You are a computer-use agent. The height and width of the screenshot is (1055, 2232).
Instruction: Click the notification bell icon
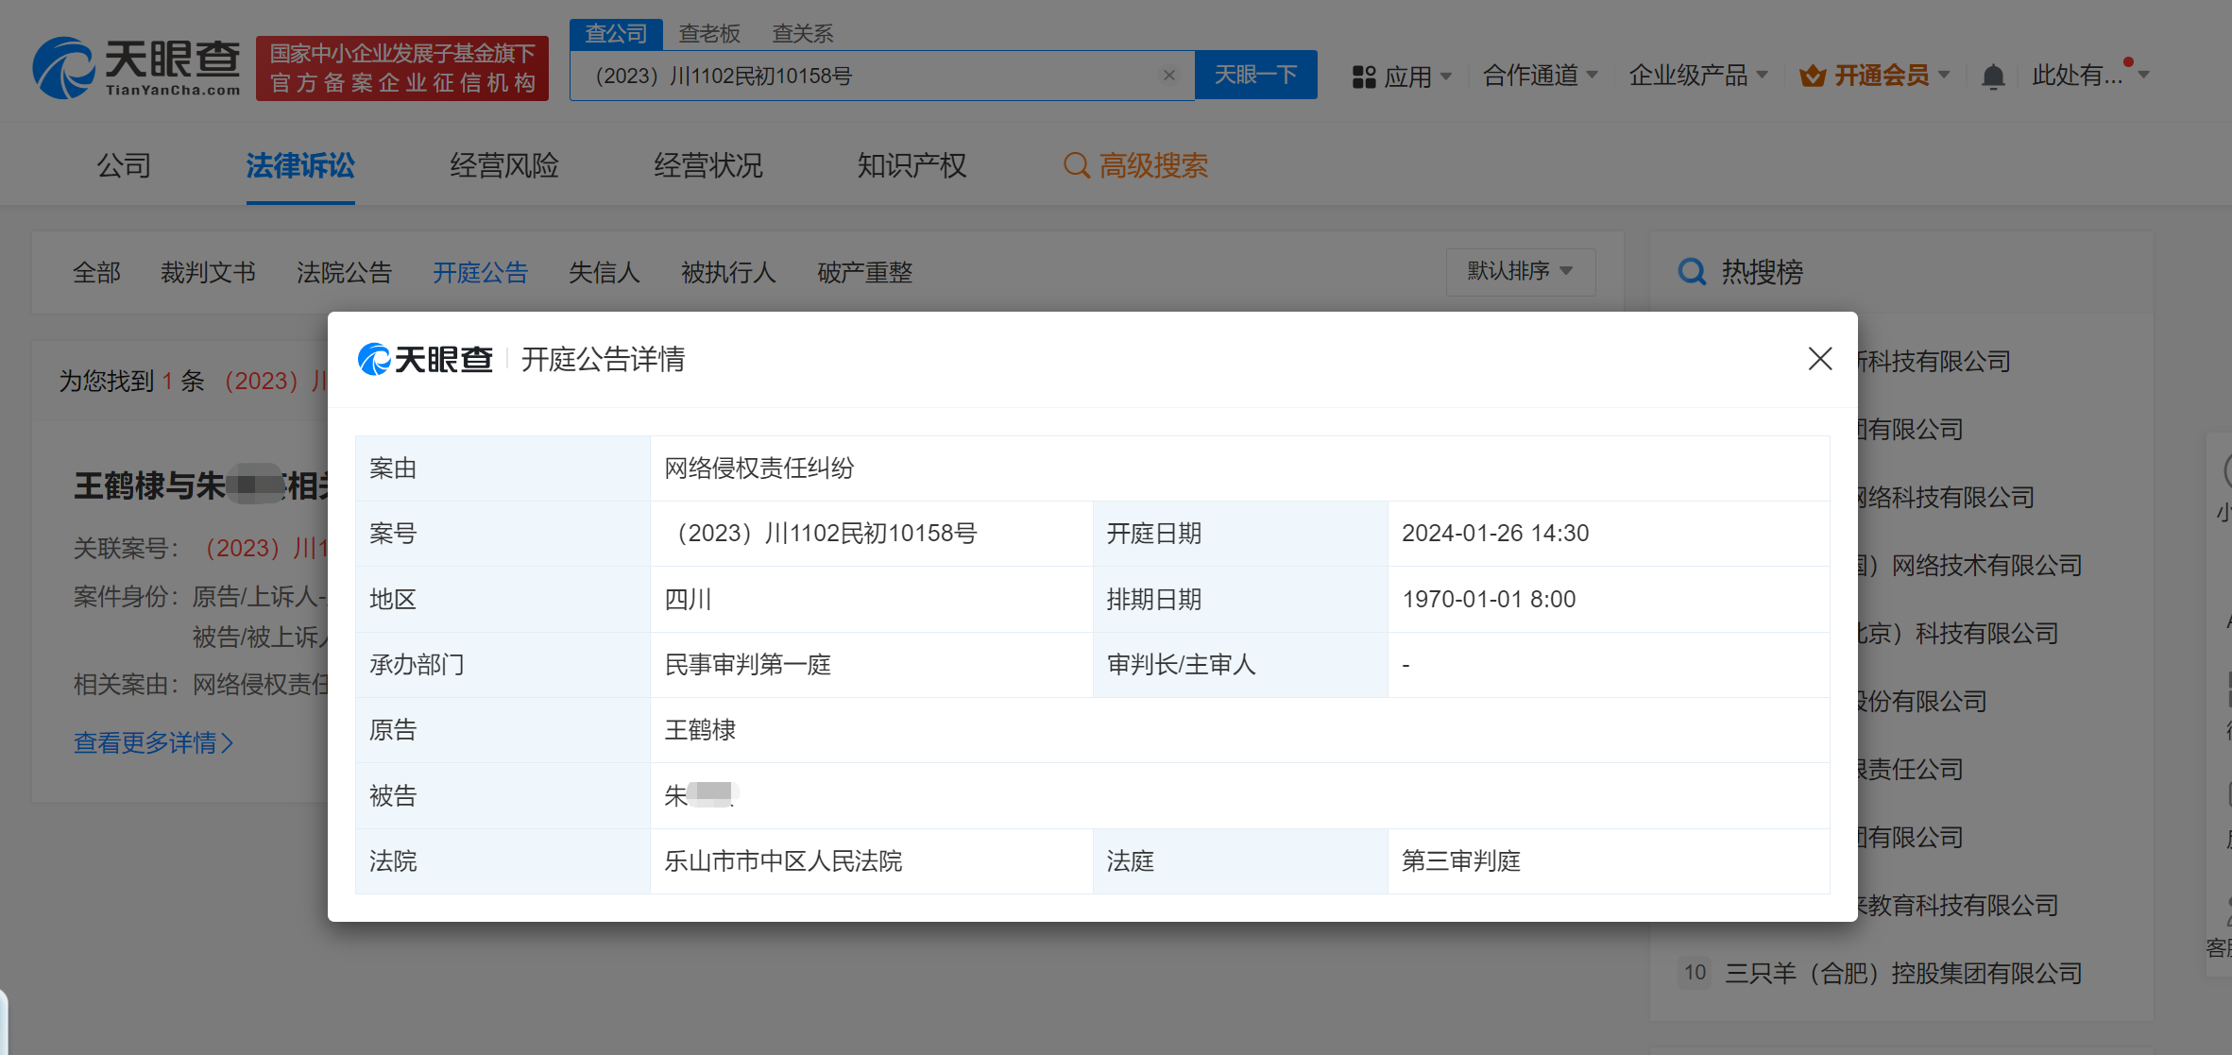tap(1993, 77)
